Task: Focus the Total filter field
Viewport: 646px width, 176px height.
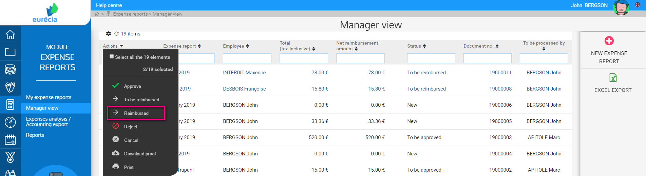Action: point(304,58)
